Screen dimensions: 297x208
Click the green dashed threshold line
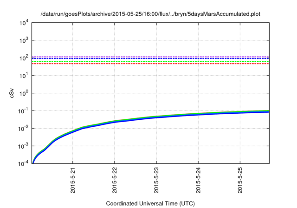pos(150,62)
